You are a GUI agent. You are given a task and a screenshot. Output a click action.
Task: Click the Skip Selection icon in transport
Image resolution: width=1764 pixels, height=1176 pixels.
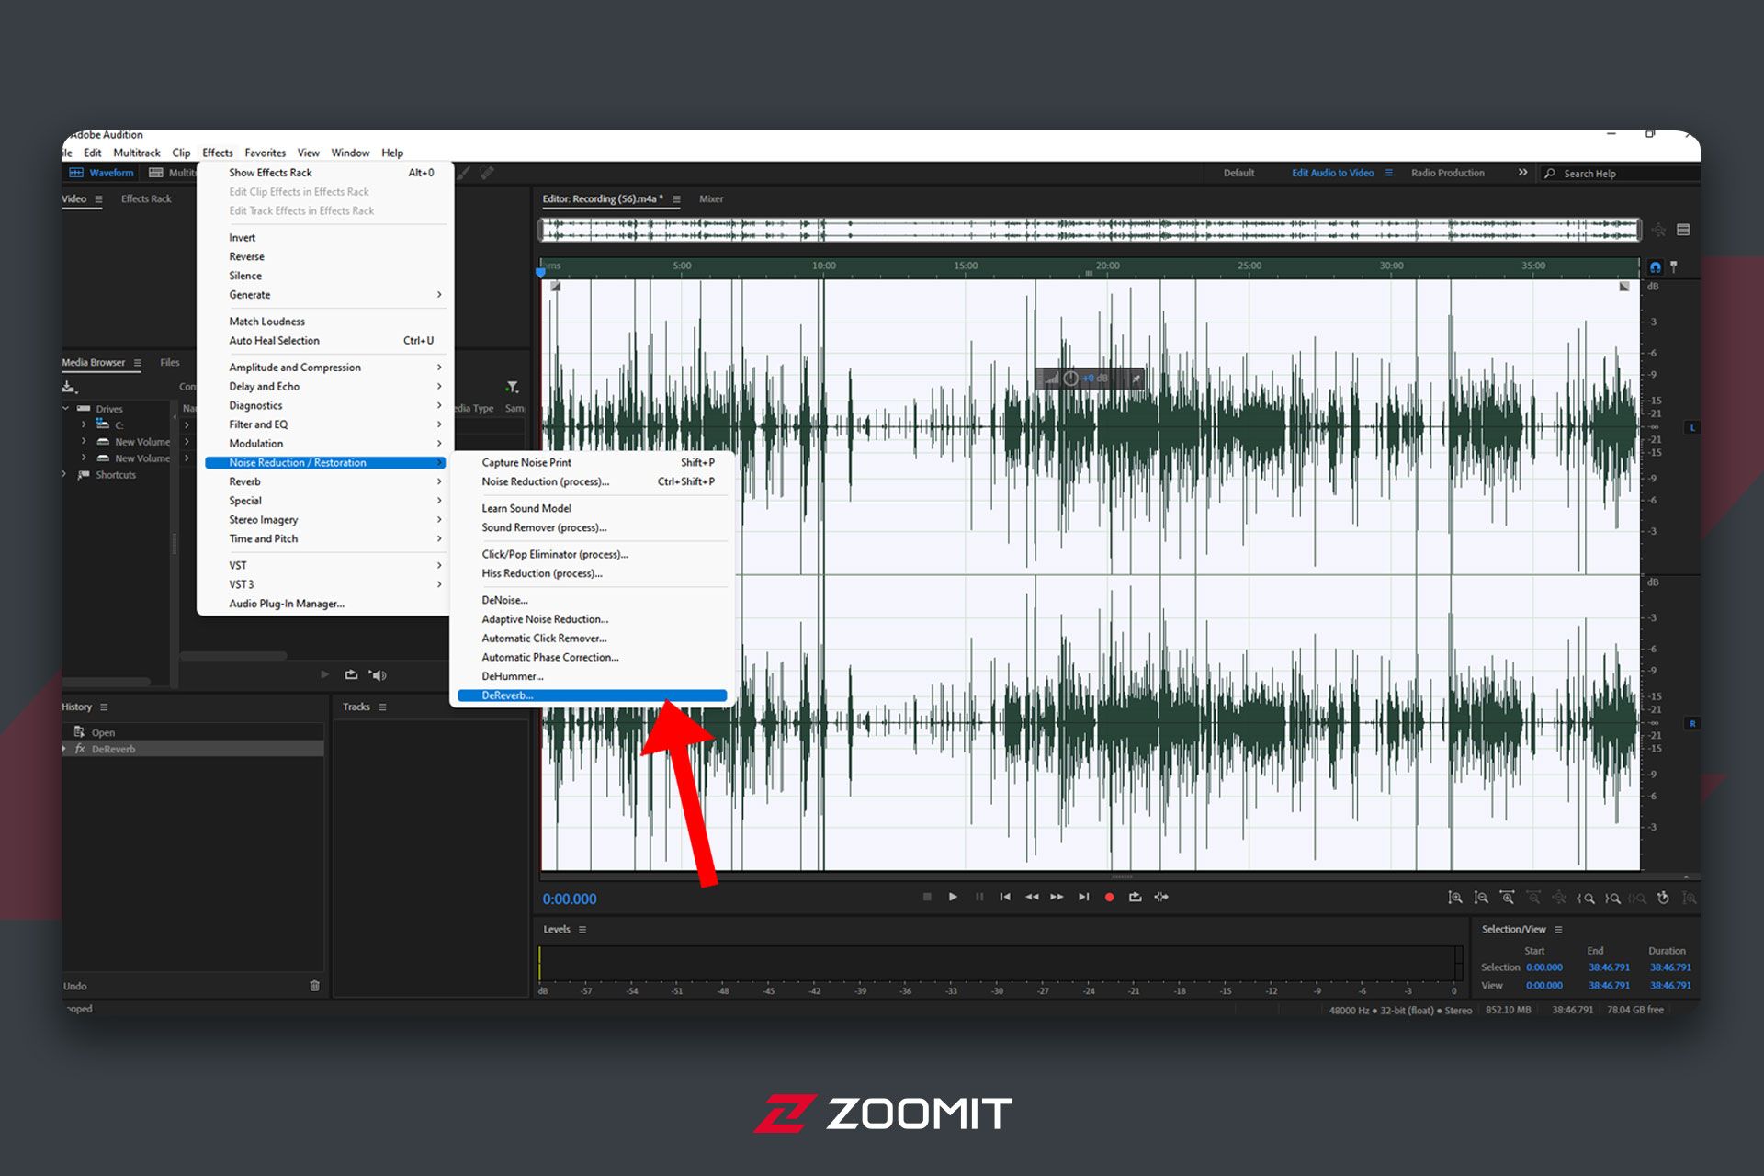coord(1161,897)
